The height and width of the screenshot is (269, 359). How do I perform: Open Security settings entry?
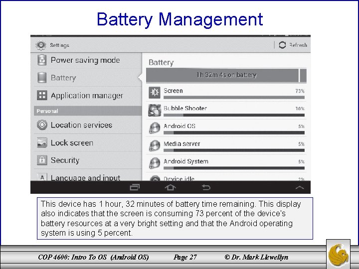coord(65,160)
